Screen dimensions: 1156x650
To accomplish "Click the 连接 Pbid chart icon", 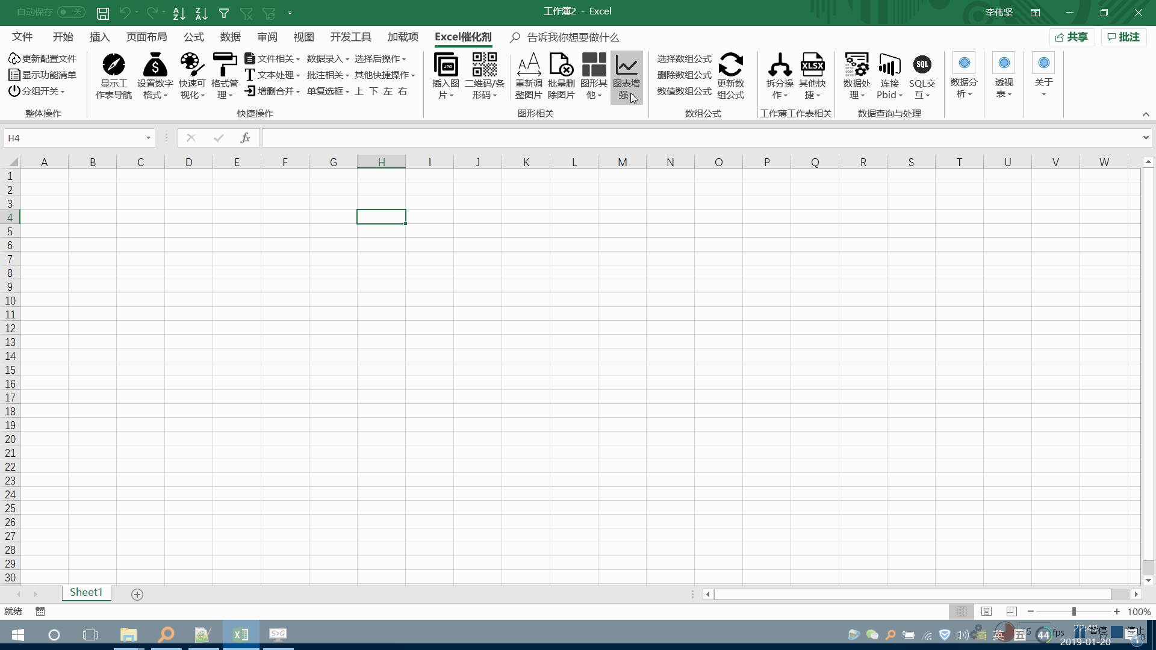I will (x=889, y=64).
